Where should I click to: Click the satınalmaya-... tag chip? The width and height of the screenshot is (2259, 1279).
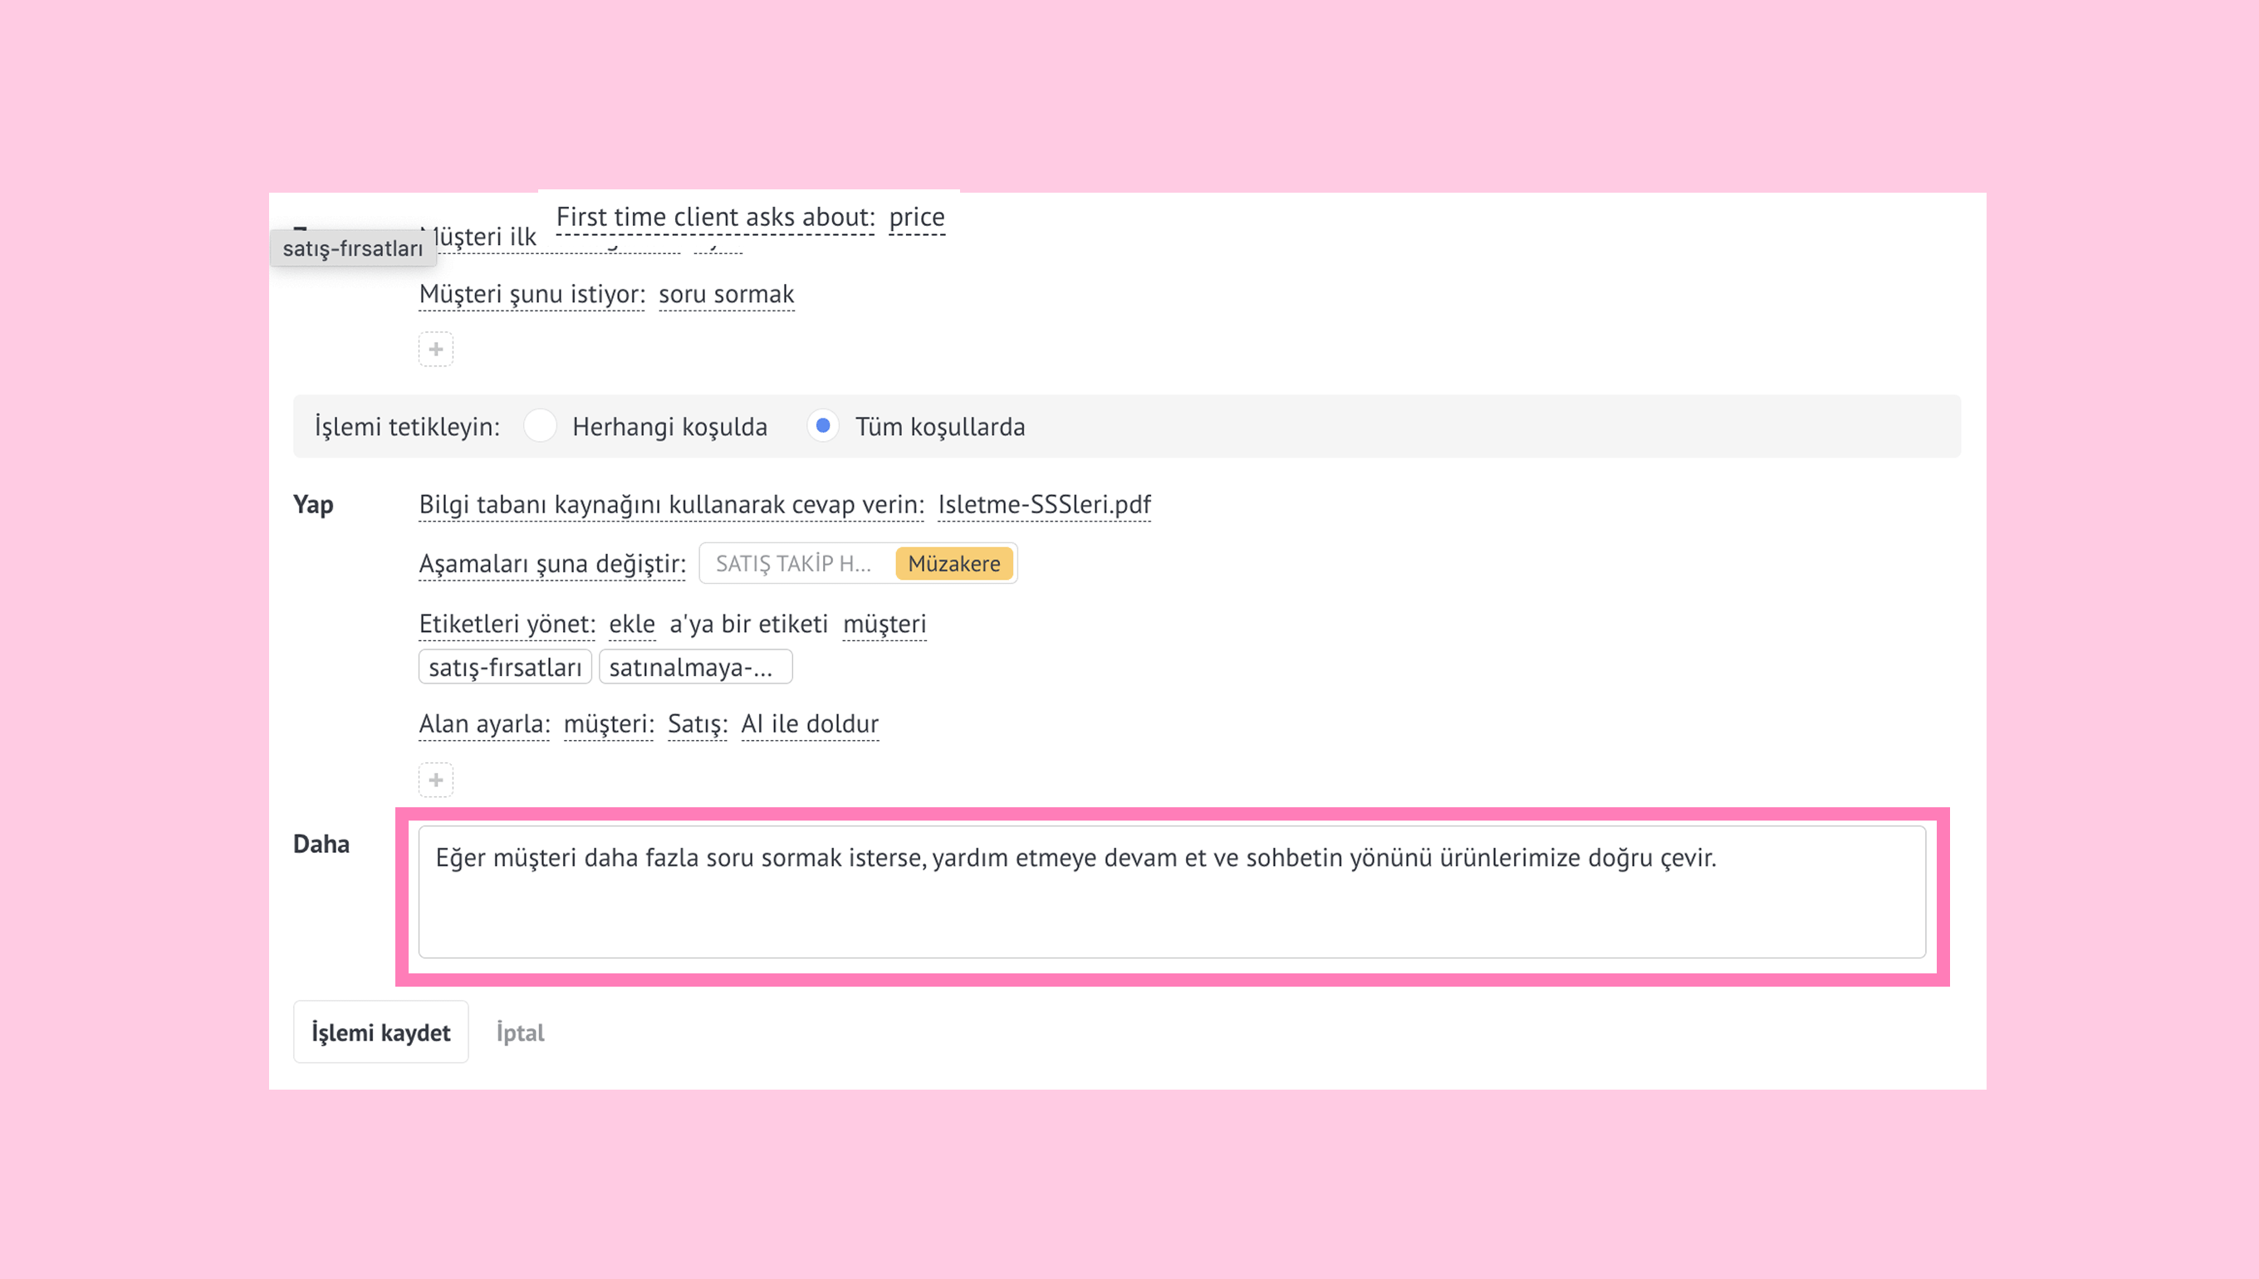click(693, 667)
